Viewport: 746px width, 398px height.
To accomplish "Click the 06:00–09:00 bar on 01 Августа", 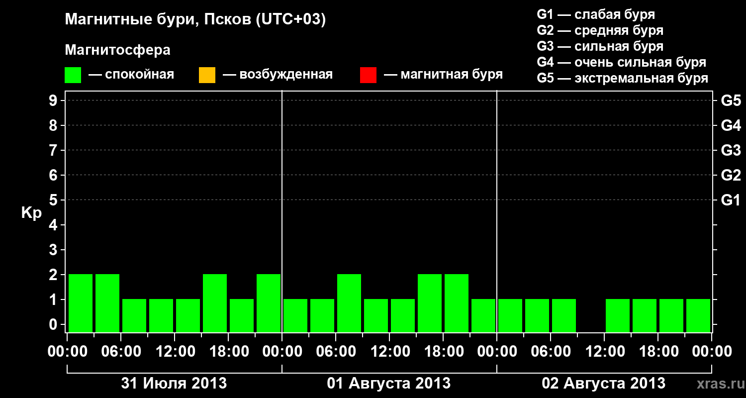I will pos(349,303).
